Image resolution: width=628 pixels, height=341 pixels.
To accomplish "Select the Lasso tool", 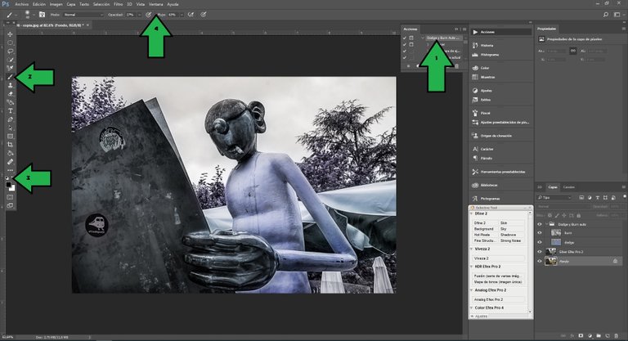I will pos(10,52).
